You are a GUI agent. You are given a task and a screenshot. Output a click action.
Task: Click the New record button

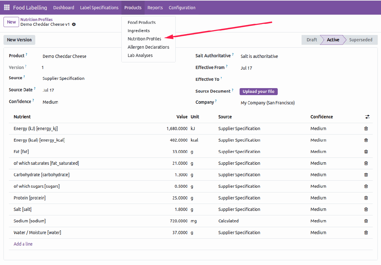click(x=11, y=22)
